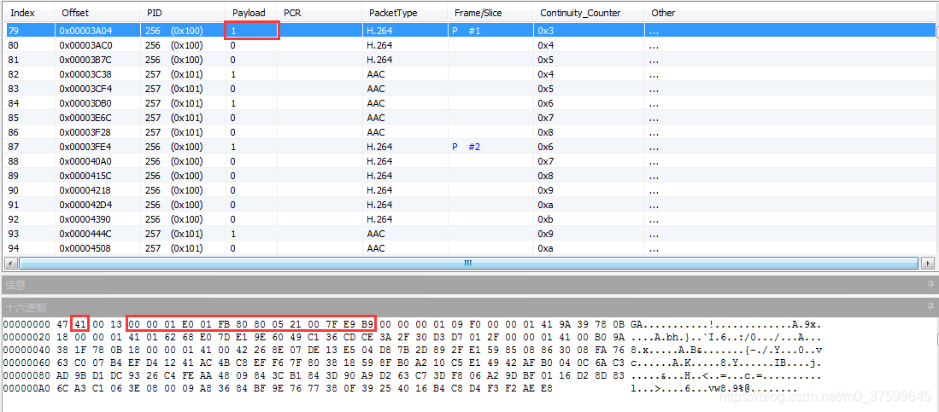Viewport: 939px width, 412px height.
Task: Select packet row with index 91
Action: pyautogui.click(x=471, y=205)
